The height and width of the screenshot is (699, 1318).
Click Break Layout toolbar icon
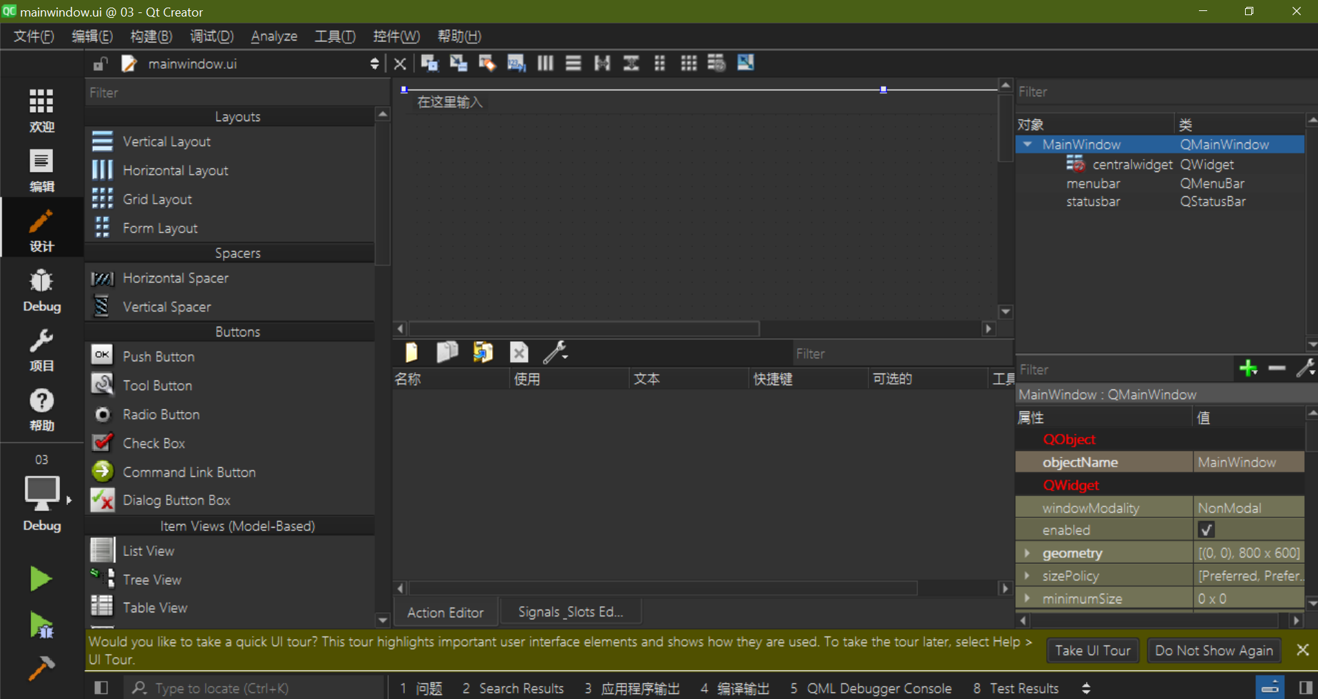coord(716,63)
